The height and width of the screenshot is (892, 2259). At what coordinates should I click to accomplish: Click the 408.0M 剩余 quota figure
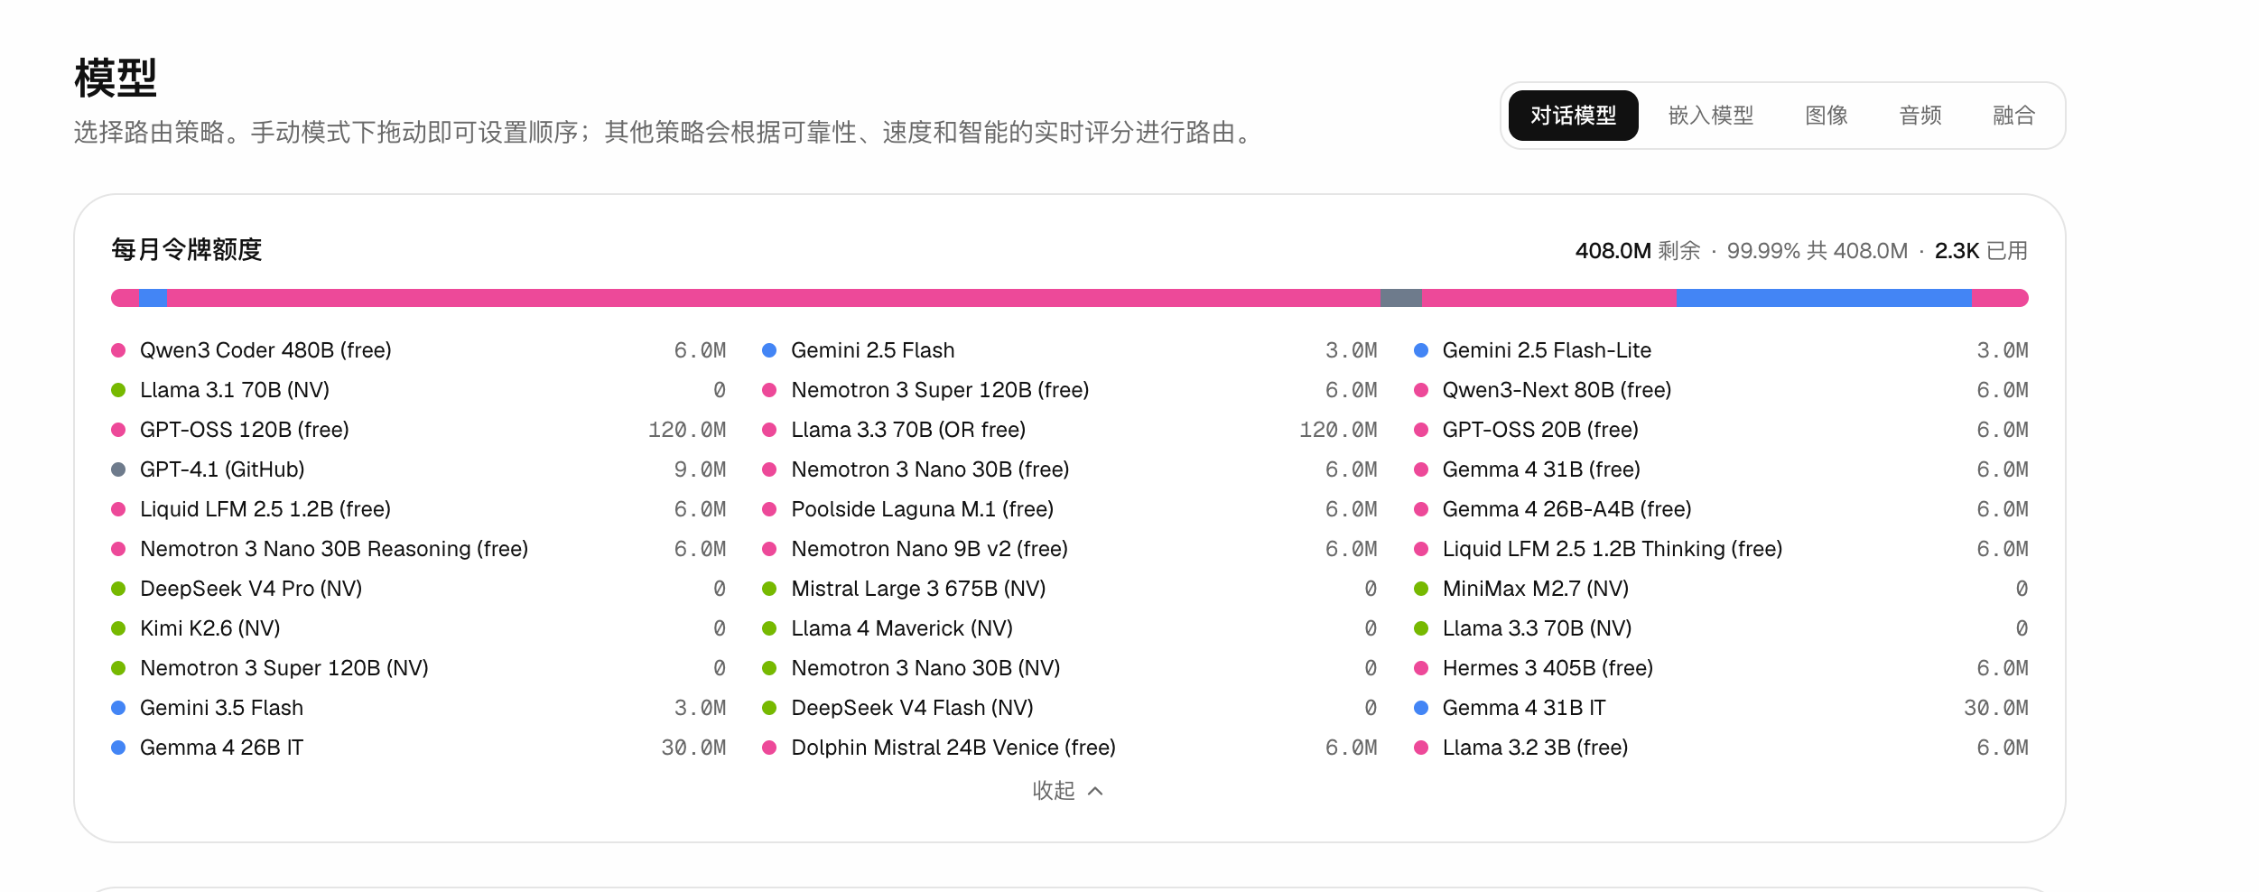coord(1638,251)
